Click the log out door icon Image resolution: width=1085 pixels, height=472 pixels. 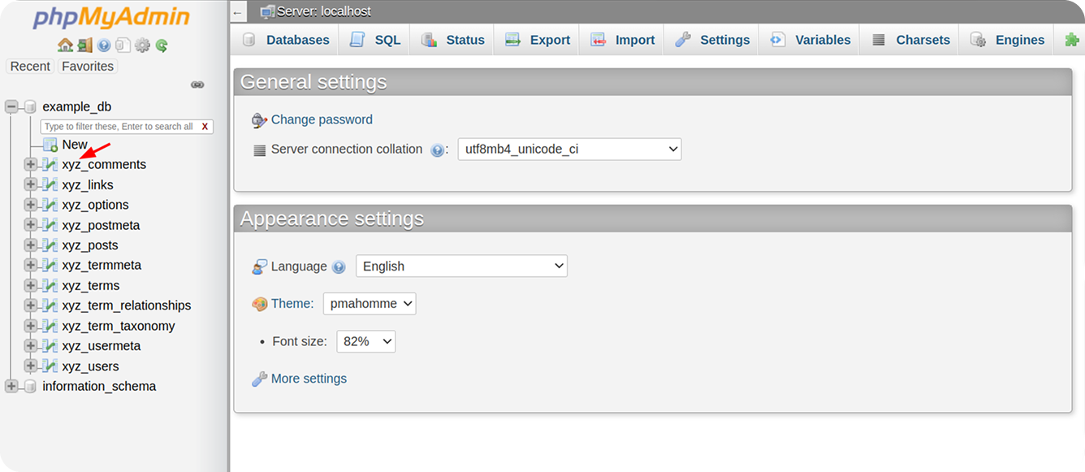(x=85, y=45)
